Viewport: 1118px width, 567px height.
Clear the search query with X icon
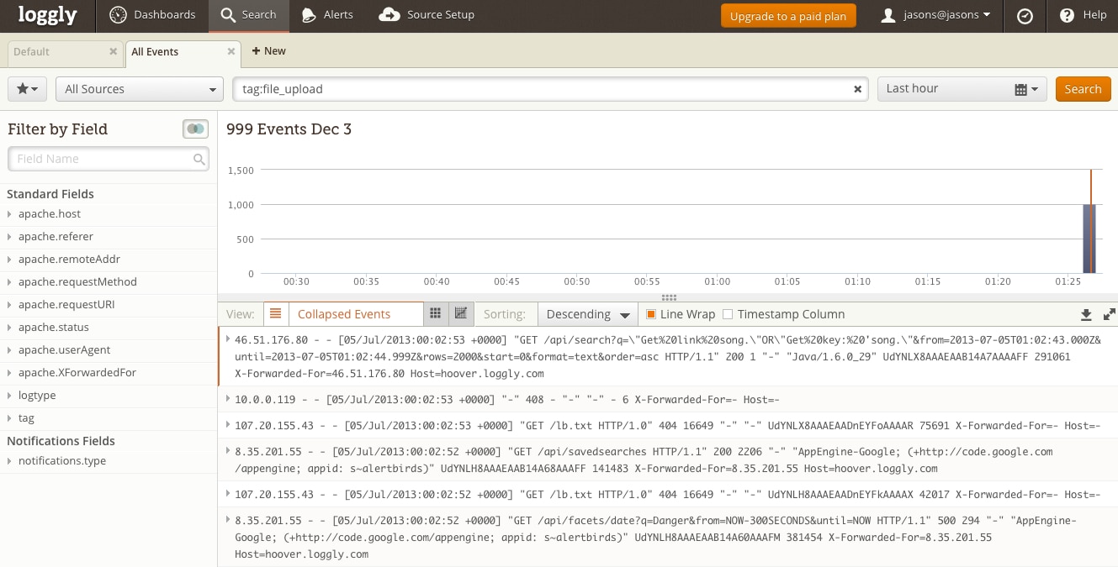pyautogui.click(x=857, y=89)
